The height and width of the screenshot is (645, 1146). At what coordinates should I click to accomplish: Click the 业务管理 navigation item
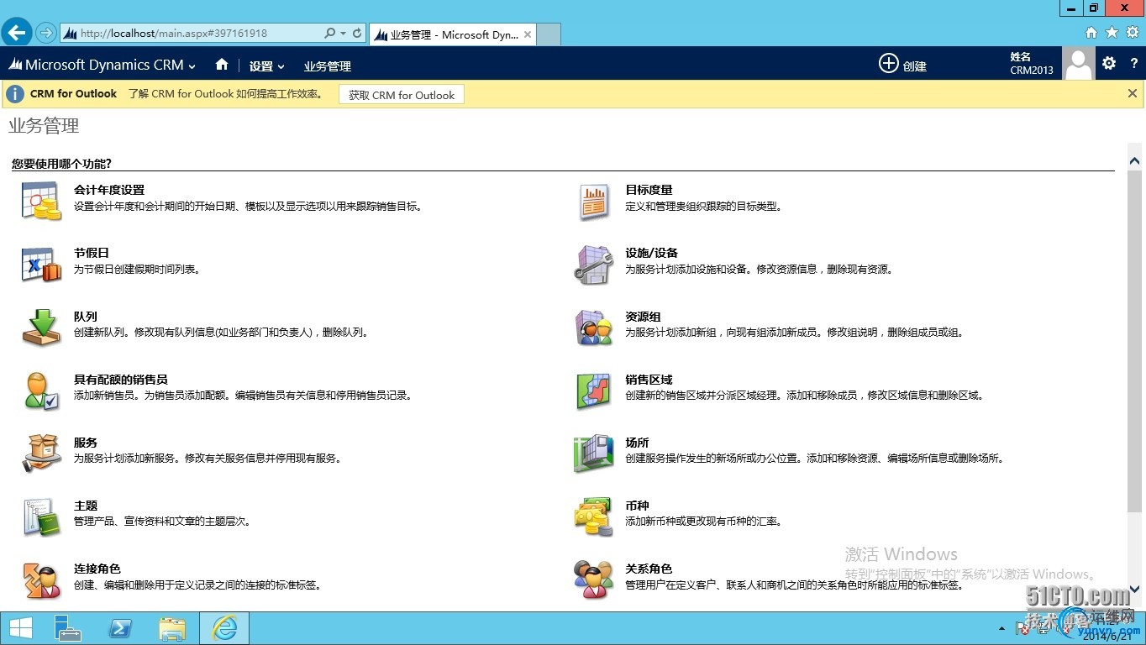point(328,66)
